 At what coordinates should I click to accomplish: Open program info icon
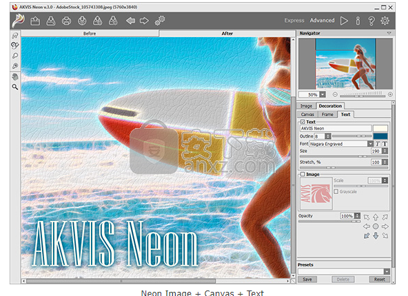point(358,21)
